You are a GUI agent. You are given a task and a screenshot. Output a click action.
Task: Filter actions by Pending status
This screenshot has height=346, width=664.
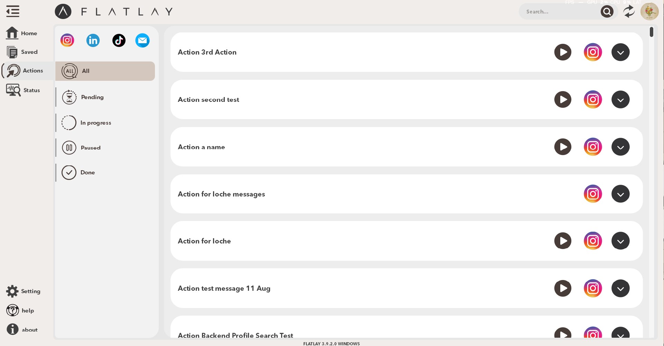(92, 97)
